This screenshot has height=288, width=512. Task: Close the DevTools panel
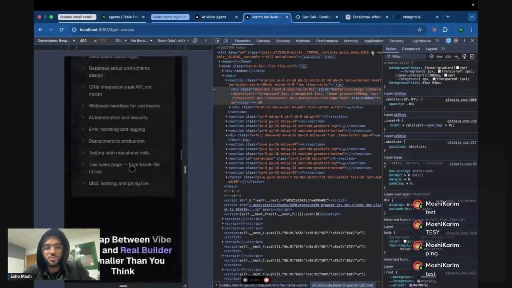[472, 41]
